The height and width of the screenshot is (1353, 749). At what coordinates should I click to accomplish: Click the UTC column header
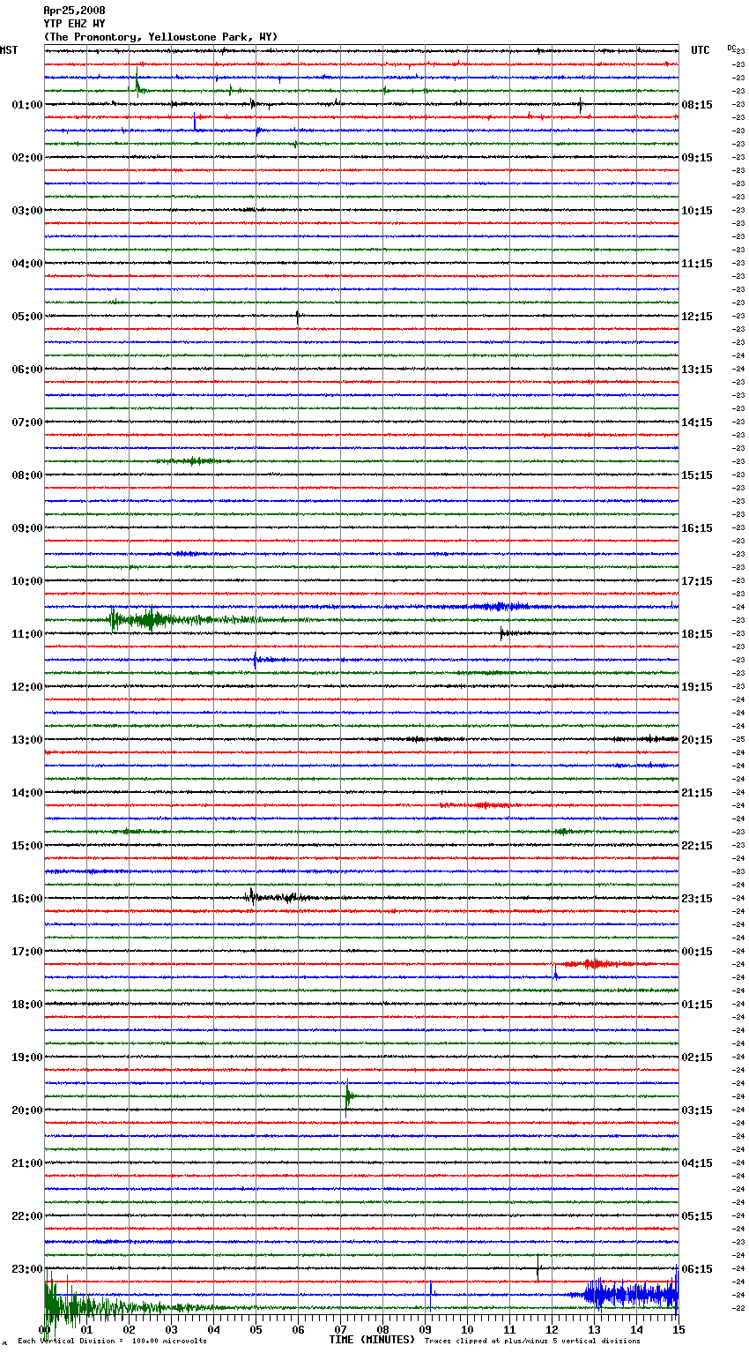(x=700, y=50)
